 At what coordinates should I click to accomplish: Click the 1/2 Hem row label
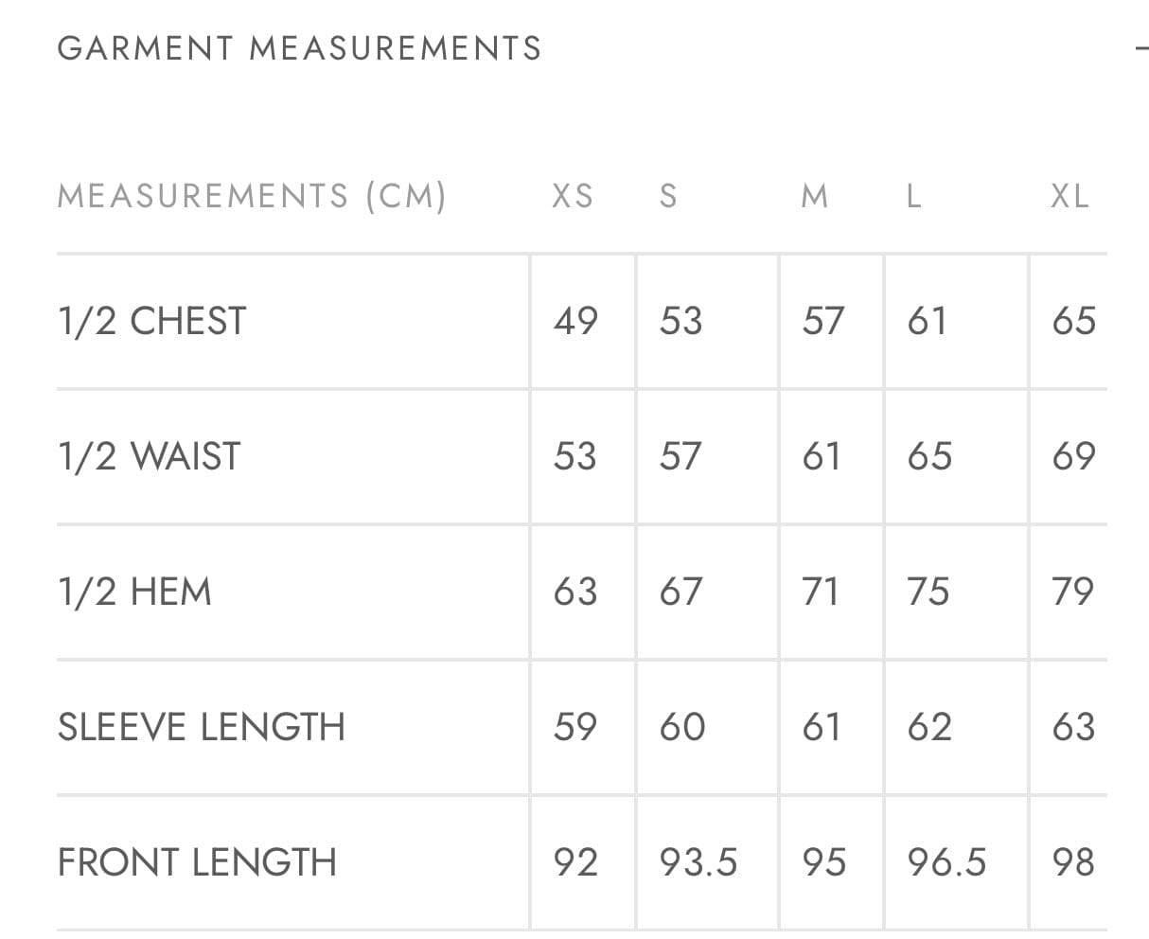coord(134,592)
